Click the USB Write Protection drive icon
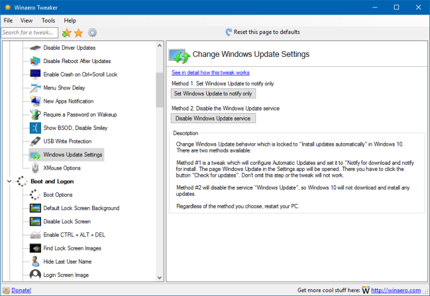Image resolution: width=430 pixels, height=296 pixels. tap(35, 141)
